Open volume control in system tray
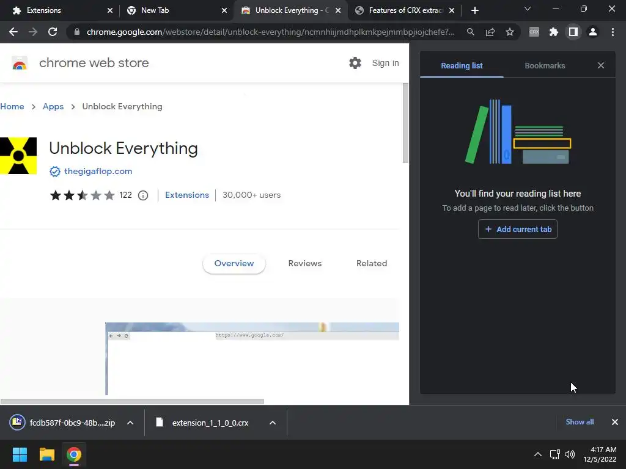626x469 pixels. pos(570,454)
